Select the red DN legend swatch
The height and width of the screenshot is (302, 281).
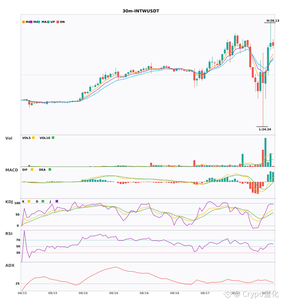[58, 22]
